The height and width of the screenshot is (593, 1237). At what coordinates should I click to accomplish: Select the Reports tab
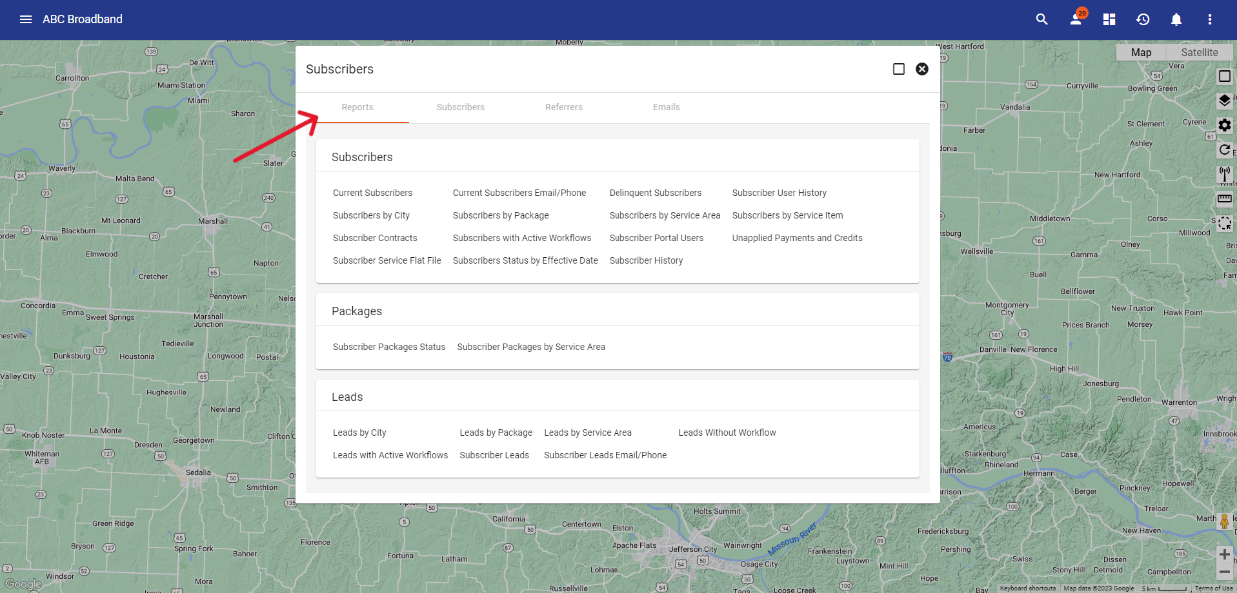(357, 107)
